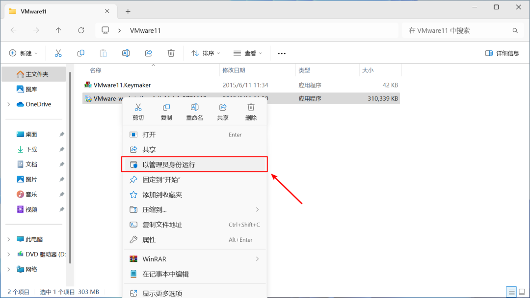The width and height of the screenshot is (530, 298).
Task: Open the 查看 view dropdown
Action: tap(248, 53)
